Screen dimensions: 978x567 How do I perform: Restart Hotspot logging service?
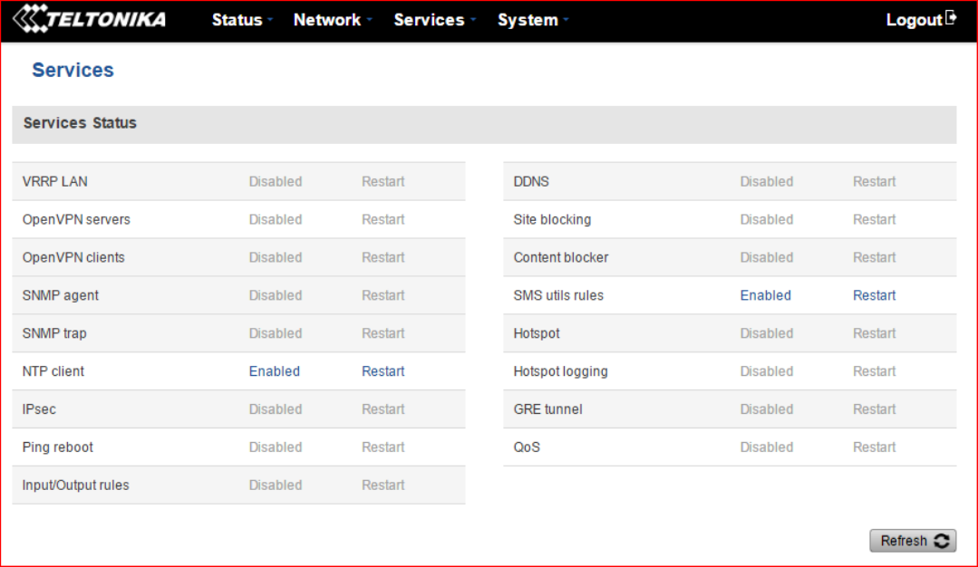pos(874,371)
